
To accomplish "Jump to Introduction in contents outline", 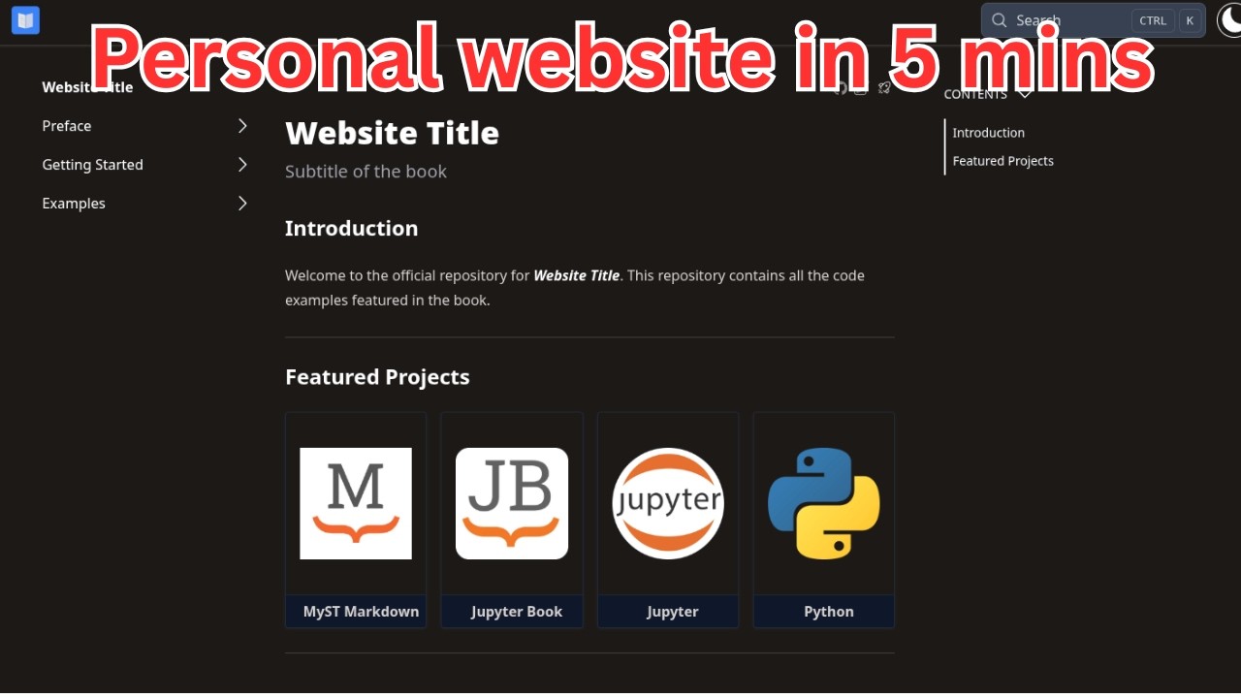I will point(988,133).
